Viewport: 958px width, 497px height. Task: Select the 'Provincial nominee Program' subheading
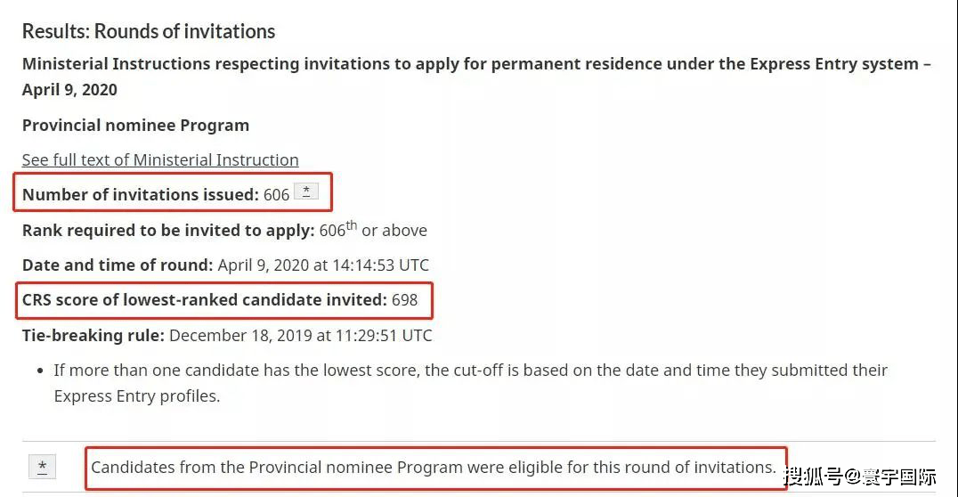point(135,126)
